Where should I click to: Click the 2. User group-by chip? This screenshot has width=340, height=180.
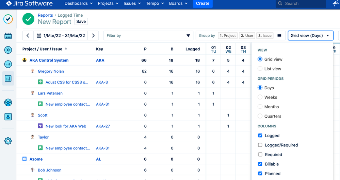click(247, 35)
